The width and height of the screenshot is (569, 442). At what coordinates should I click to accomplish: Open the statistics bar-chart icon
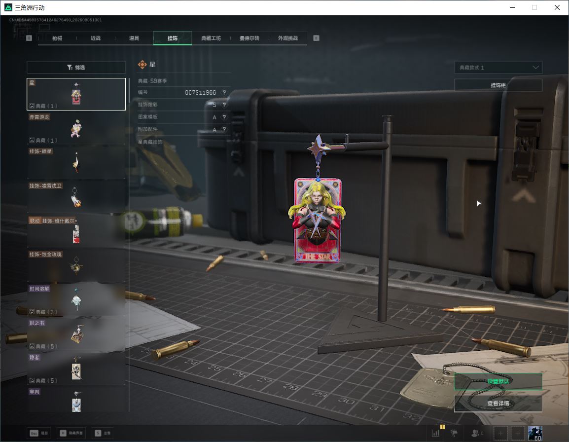[435, 433]
